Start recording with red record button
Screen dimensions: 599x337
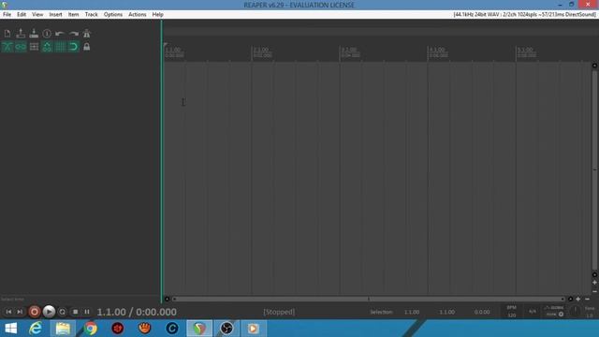point(35,312)
